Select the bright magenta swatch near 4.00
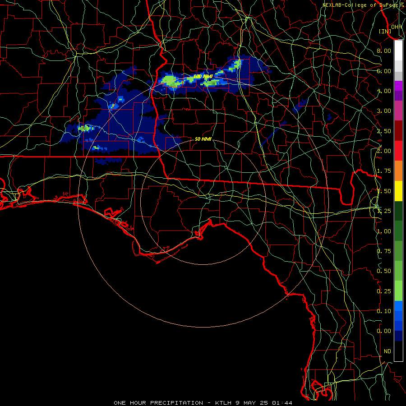The width and height of the screenshot is (406, 406). point(398,86)
